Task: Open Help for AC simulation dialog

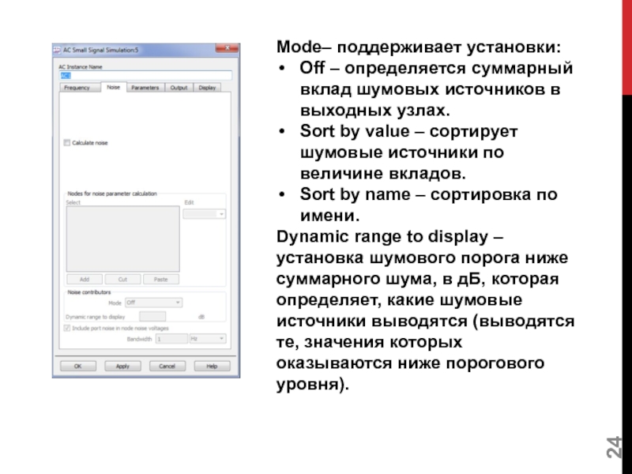Action: (x=212, y=366)
